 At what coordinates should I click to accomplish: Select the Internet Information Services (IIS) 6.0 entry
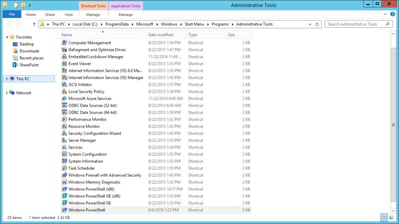[x=156, y=71]
